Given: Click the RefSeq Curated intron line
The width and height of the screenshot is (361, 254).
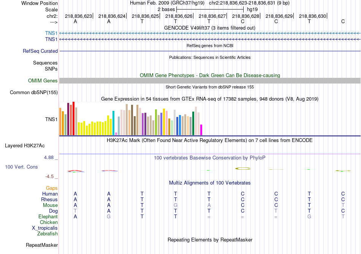Looking at the screenshot, I should point(210,51).
